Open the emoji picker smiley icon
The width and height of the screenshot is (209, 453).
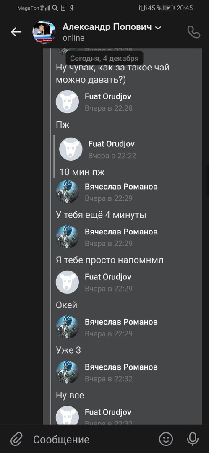click(166, 440)
